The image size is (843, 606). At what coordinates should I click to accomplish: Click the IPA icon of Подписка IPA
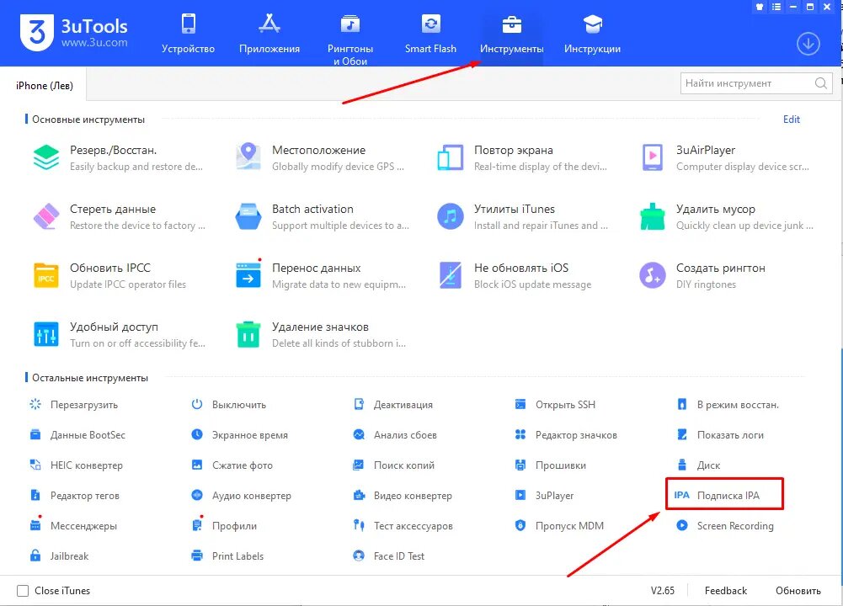pyautogui.click(x=681, y=495)
